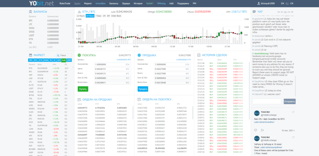The image size is (319, 156).
Task: Click the blue minus icon beside ПРОДАЖА
Action: click(139, 55)
